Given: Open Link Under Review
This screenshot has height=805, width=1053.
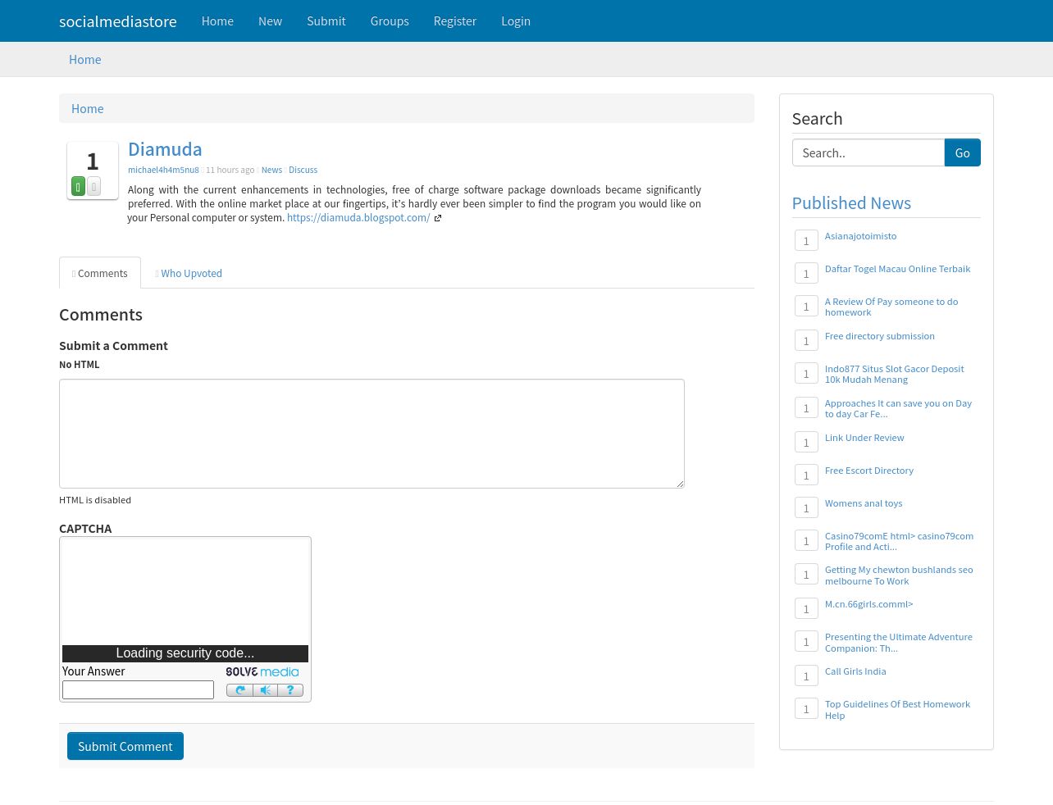Looking at the screenshot, I should 864,438.
